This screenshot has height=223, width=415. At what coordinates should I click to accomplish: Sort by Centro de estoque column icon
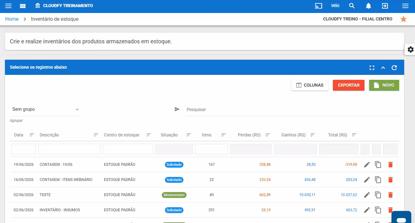point(149,135)
